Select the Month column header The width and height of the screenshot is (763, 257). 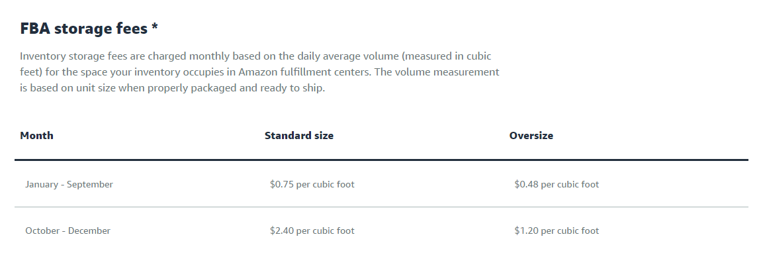(x=36, y=135)
